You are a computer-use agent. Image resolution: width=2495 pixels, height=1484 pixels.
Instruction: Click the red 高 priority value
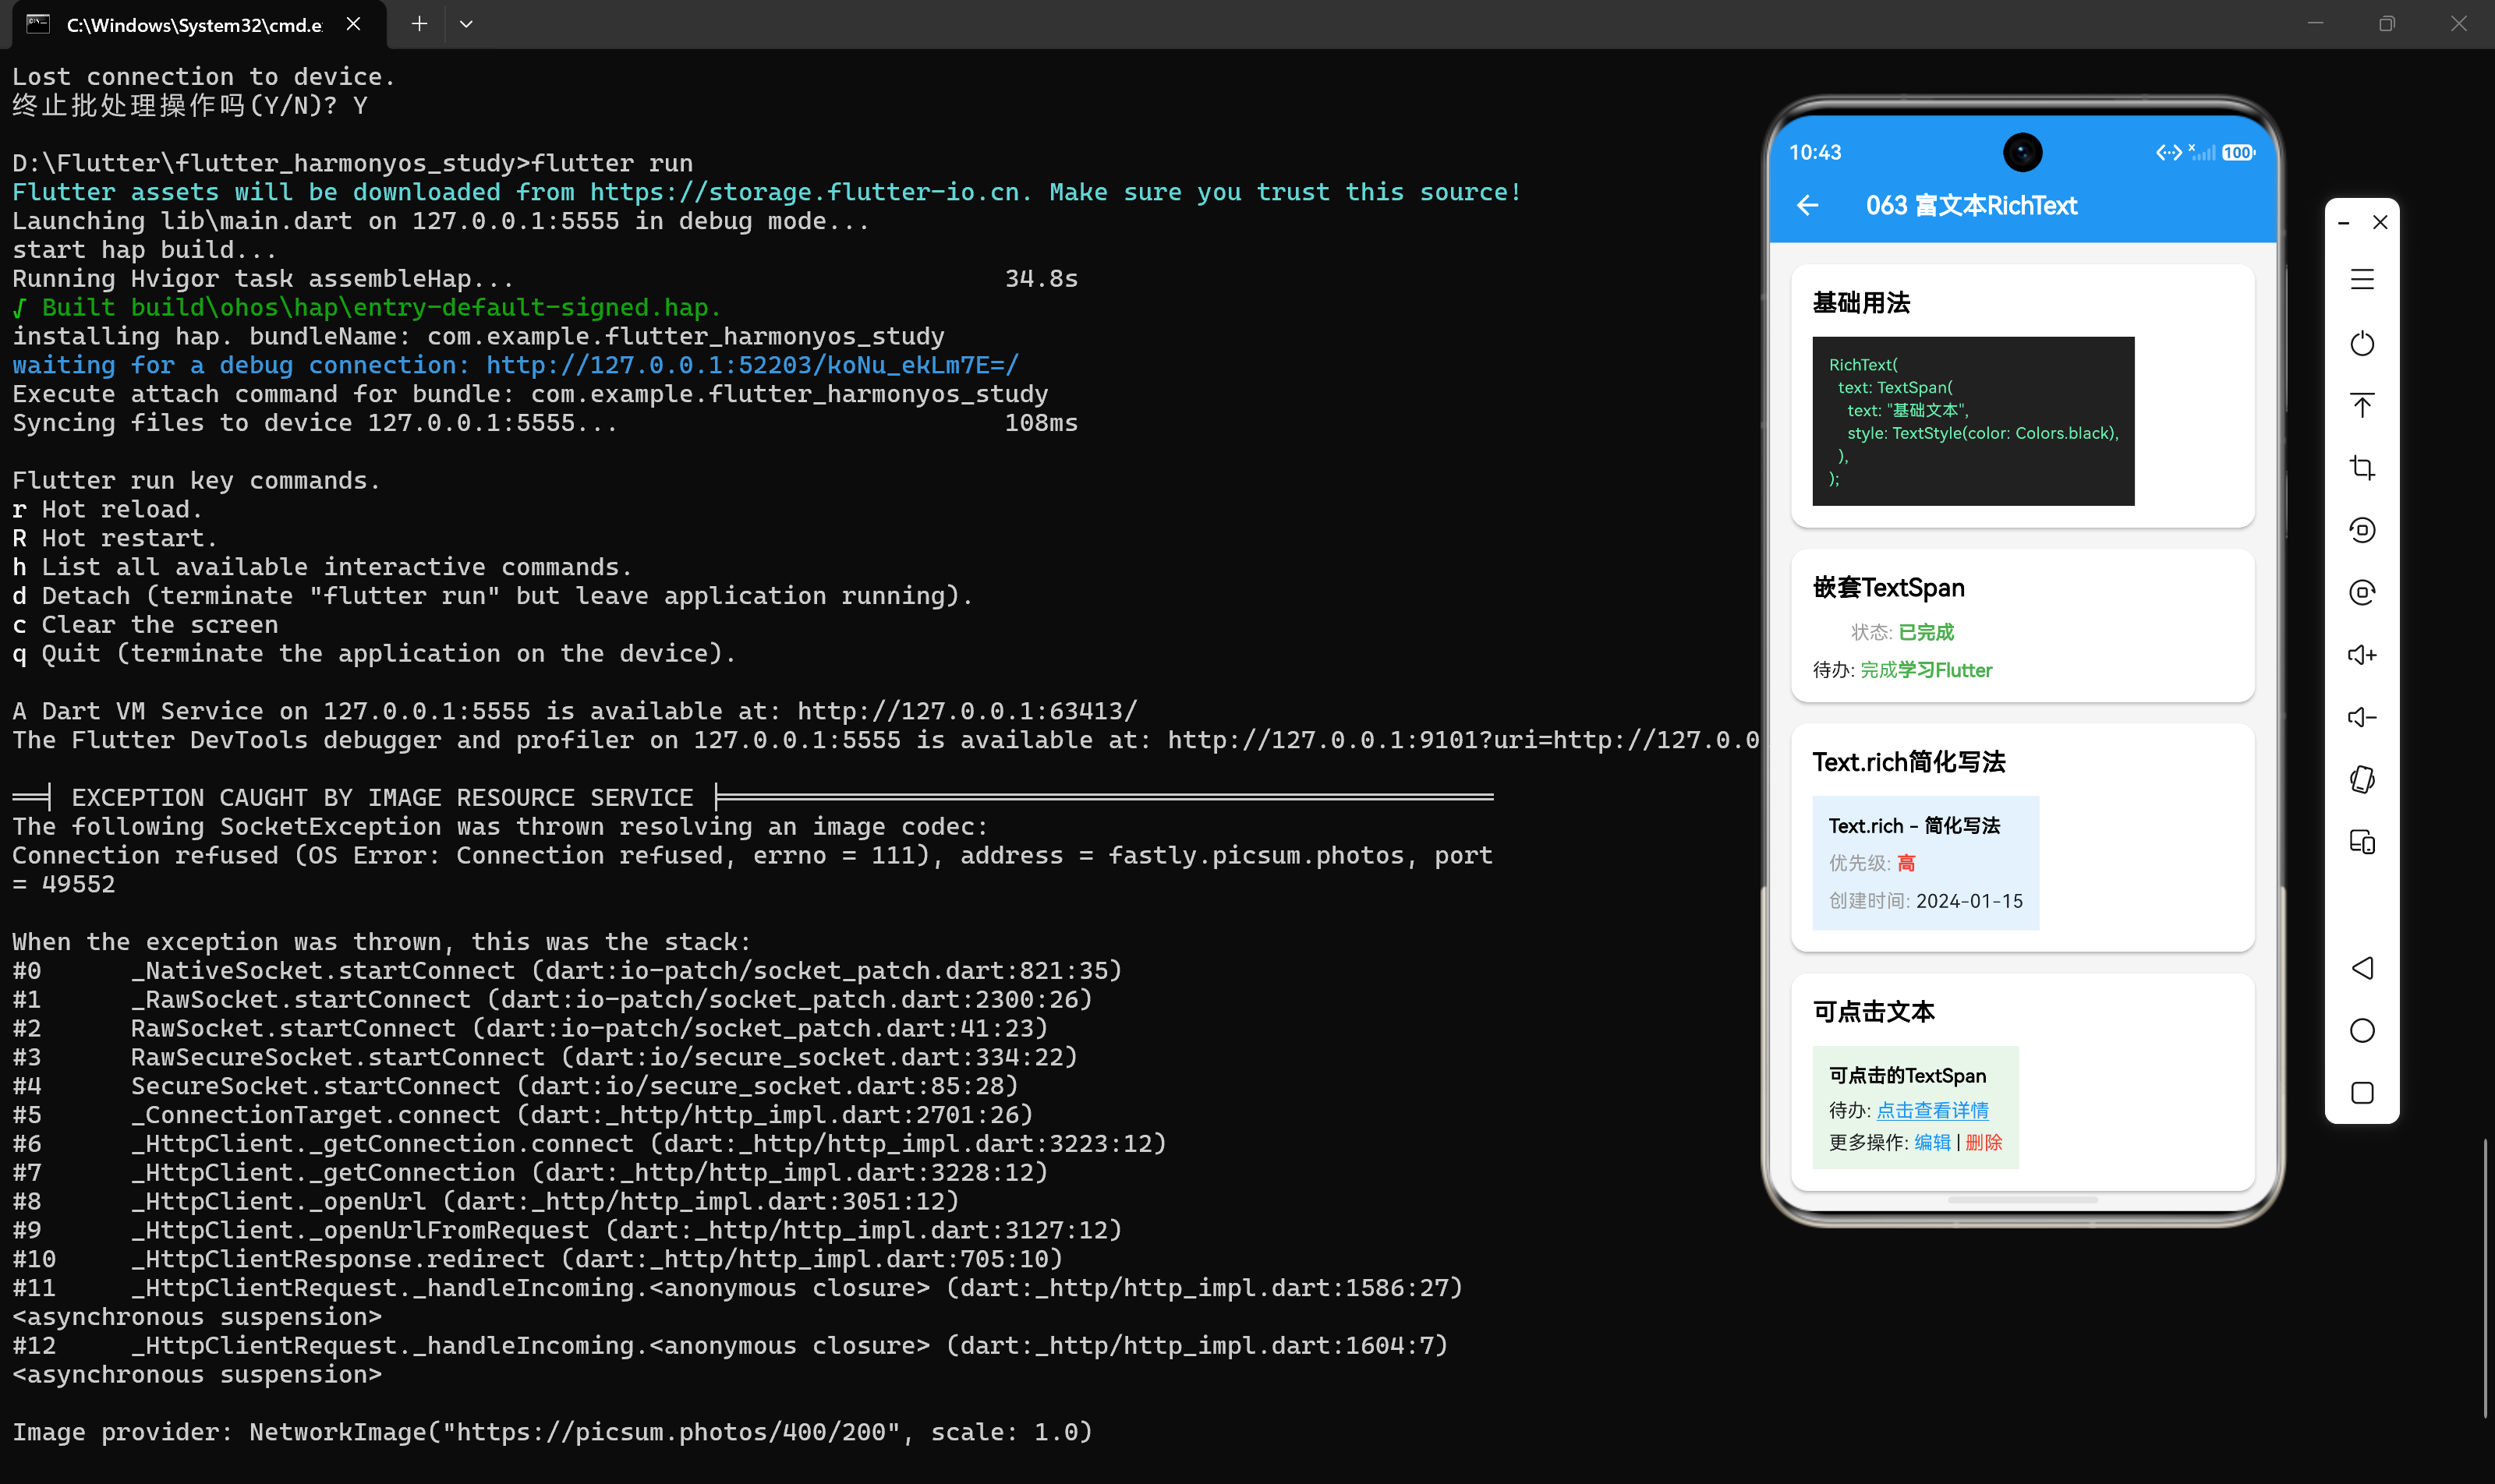click(1906, 863)
